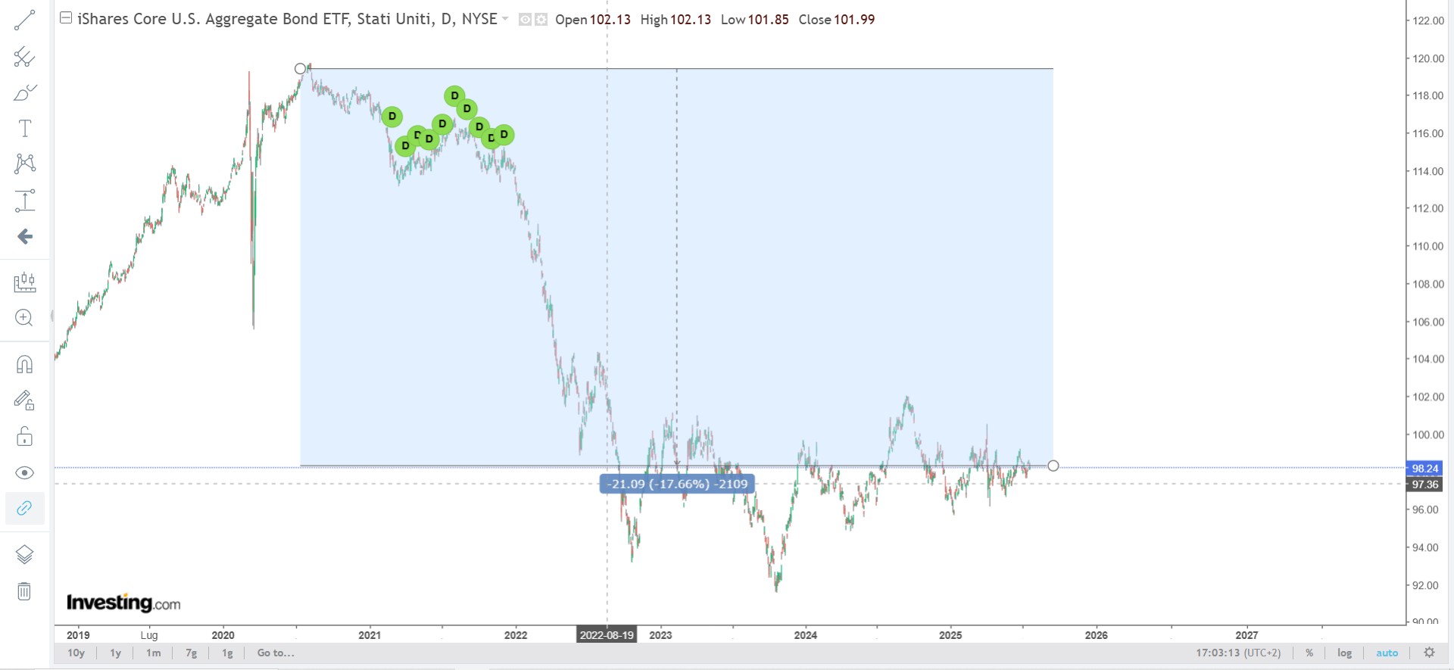Open chart settings gear at bottom right
Image resolution: width=1454 pixels, height=670 pixels.
(1429, 653)
